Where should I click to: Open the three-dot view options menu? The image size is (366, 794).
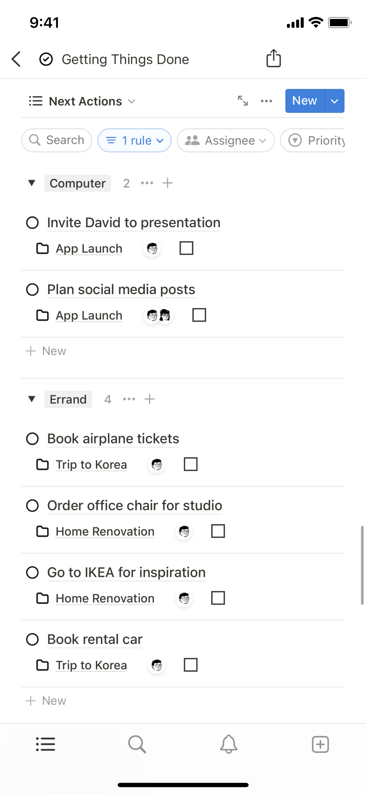pos(266,101)
